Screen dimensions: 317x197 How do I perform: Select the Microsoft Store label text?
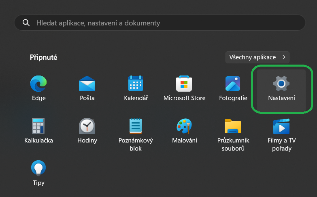184,98
